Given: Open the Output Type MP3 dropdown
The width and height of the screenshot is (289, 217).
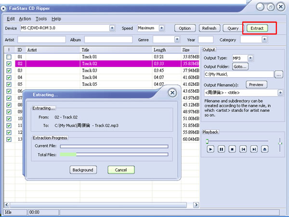Looking at the screenshot, I should [250, 58].
